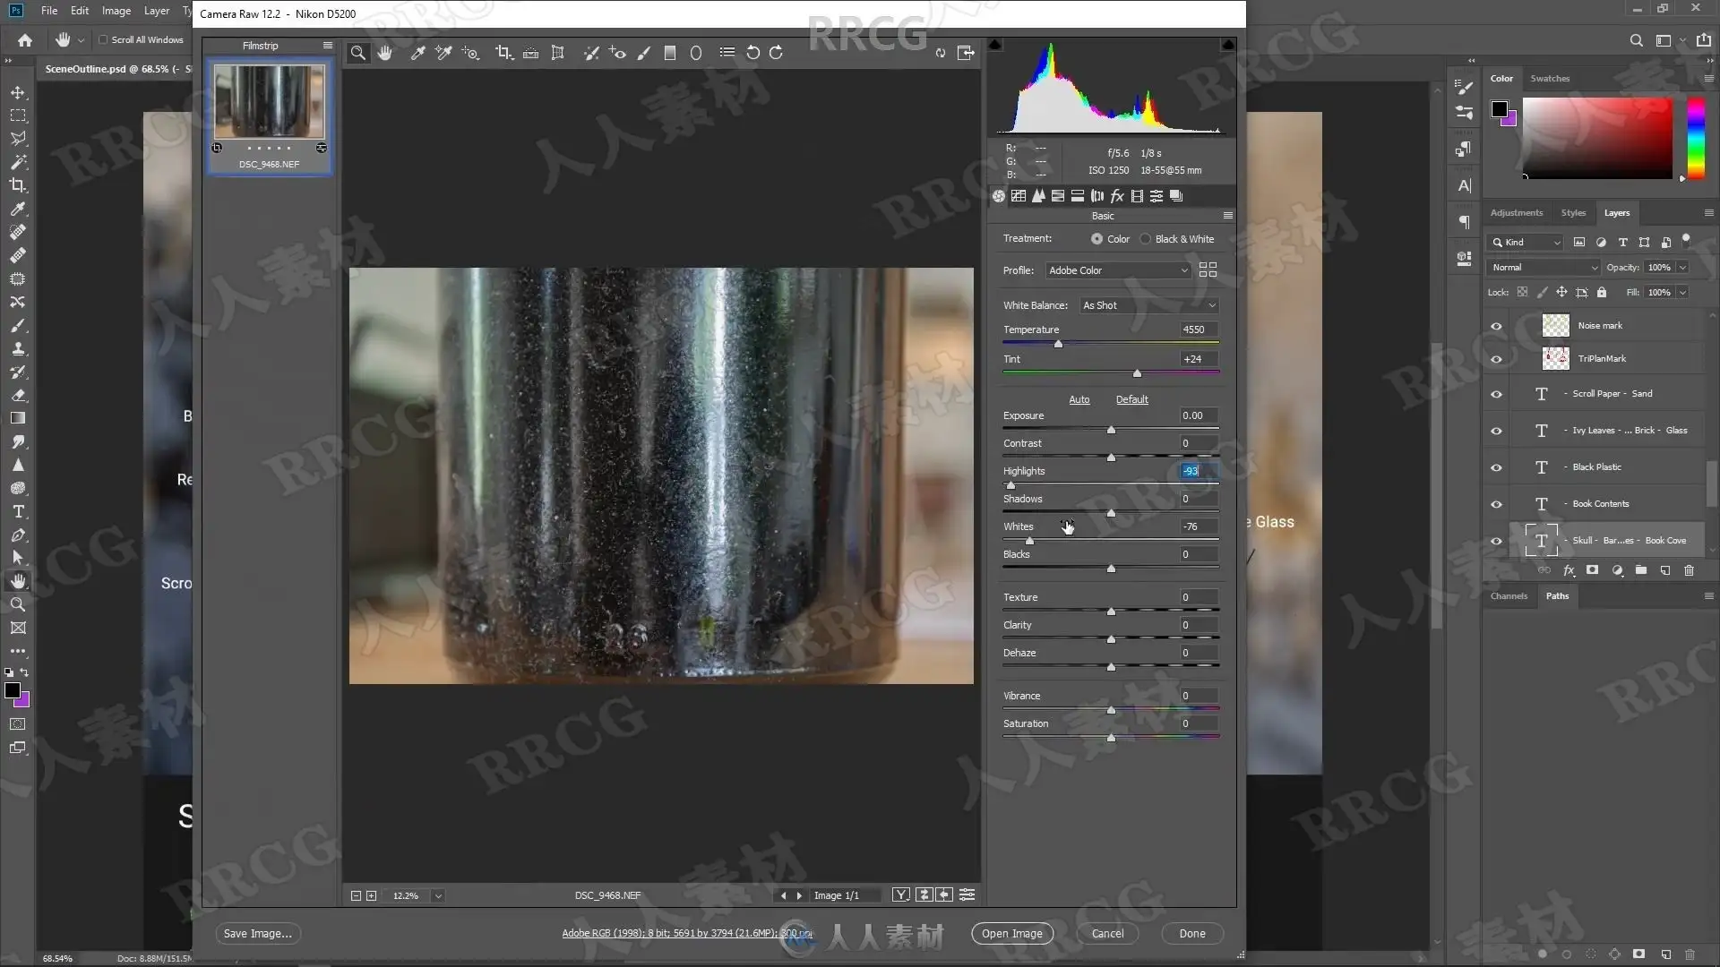Expand the White Balance As Shot dropdown
The width and height of the screenshot is (1720, 967).
click(x=1148, y=305)
